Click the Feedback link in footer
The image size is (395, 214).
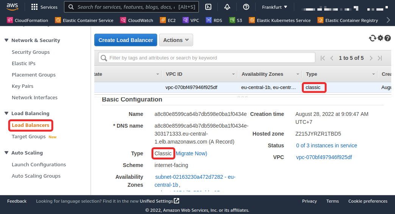(17, 201)
